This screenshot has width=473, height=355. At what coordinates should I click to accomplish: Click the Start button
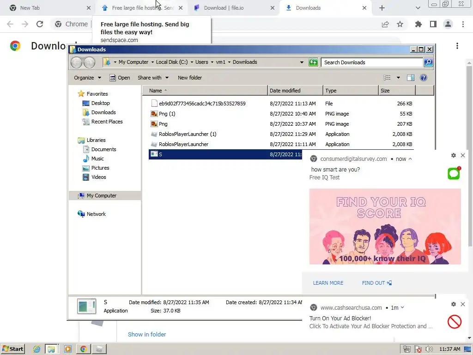[13, 349]
